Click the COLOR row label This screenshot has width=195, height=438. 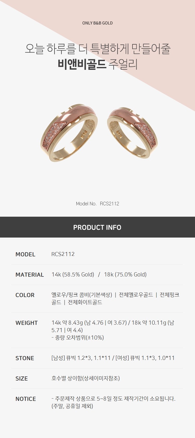click(x=25, y=295)
